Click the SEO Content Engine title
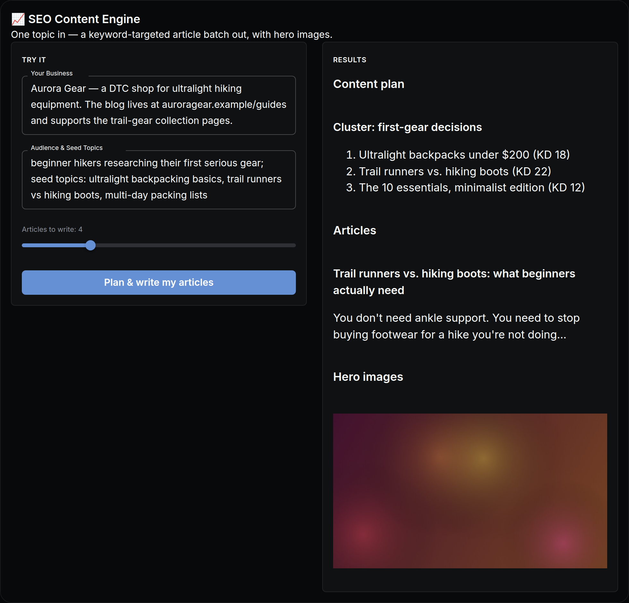Viewport: 629px width, 603px height. click(84, 19)
